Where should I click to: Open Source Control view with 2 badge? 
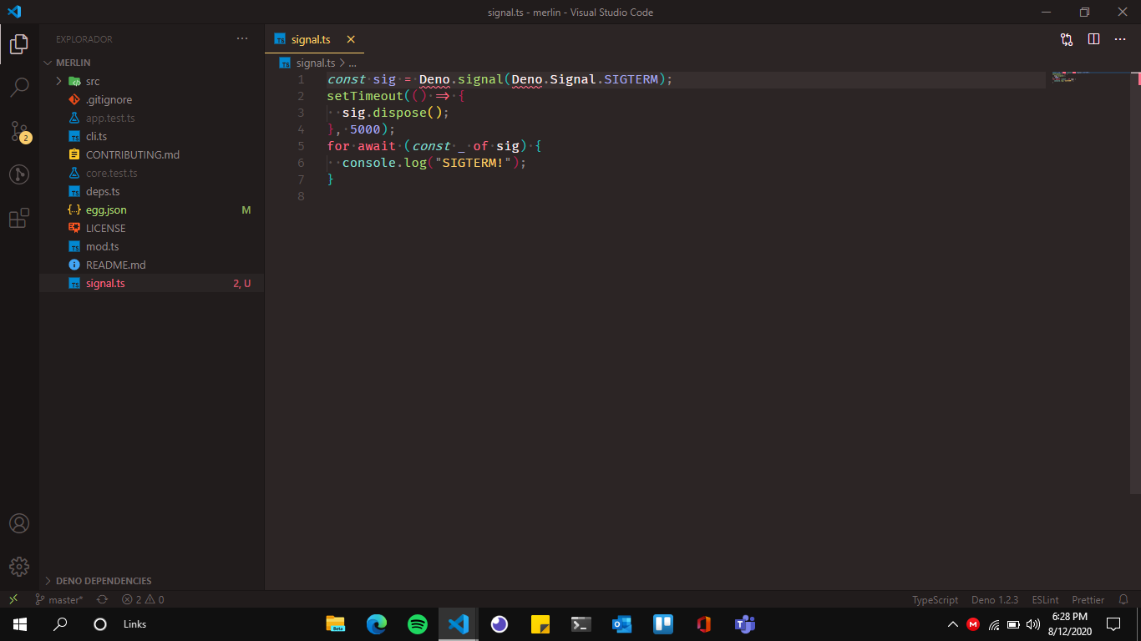[x=19, y=131]
